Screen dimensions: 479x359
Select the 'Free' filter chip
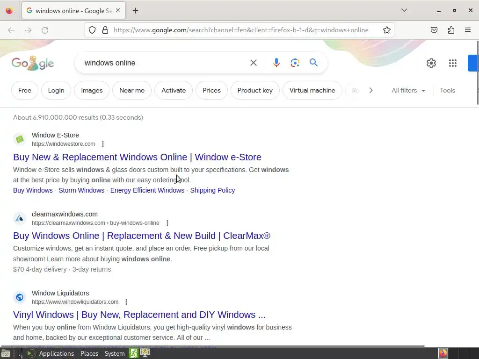click(25, 90)
